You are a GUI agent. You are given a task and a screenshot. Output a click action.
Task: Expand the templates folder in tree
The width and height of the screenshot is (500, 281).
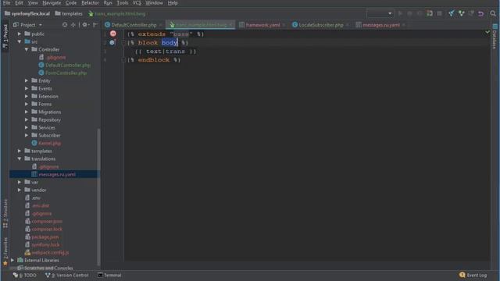(20, 151)
